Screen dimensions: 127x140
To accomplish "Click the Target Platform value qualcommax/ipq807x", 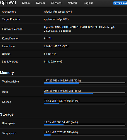I will coord(57,19).
